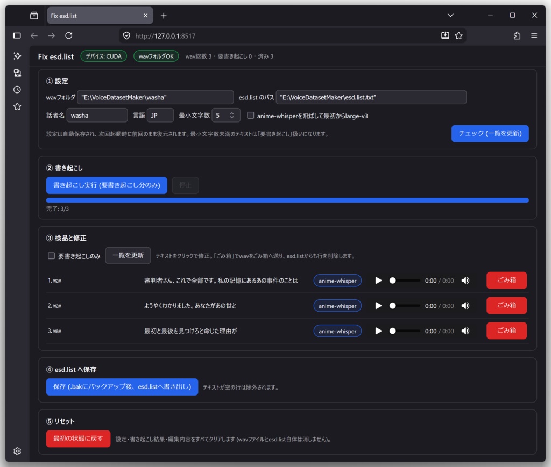Click the install-app icon in address bar

[x=445, y=35]
